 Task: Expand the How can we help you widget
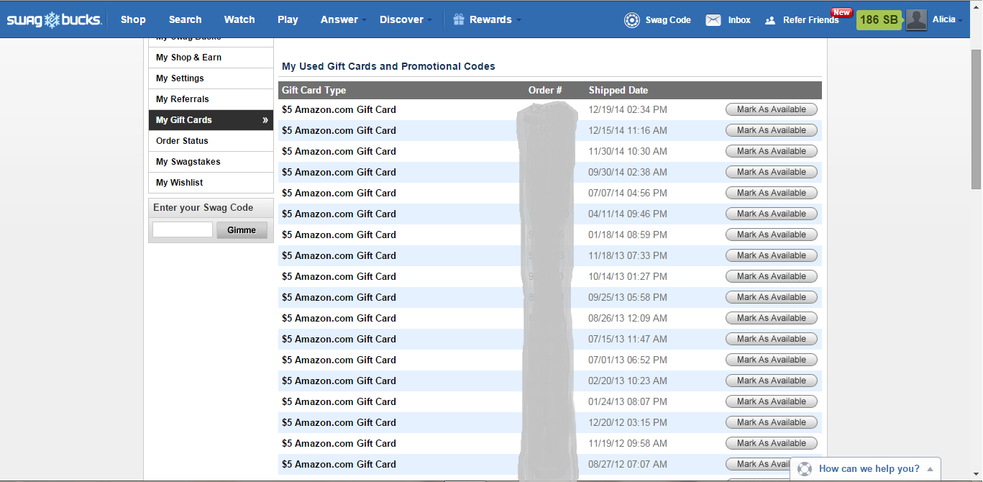(865, 469)
